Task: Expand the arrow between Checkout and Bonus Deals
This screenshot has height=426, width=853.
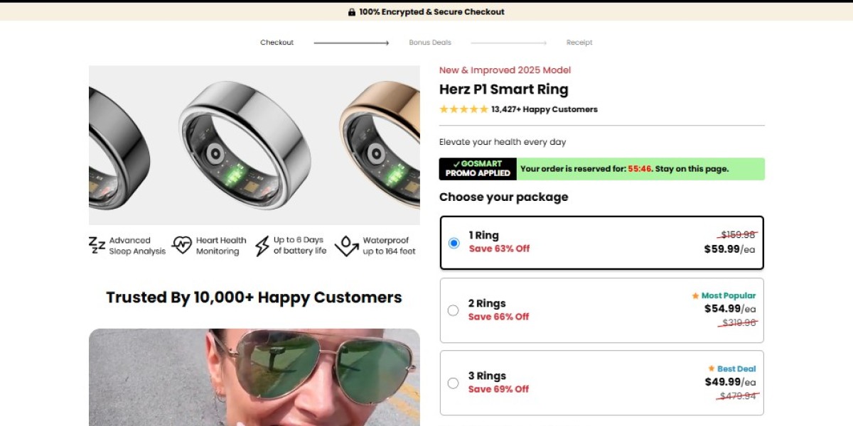Action: tap(351, 43)
